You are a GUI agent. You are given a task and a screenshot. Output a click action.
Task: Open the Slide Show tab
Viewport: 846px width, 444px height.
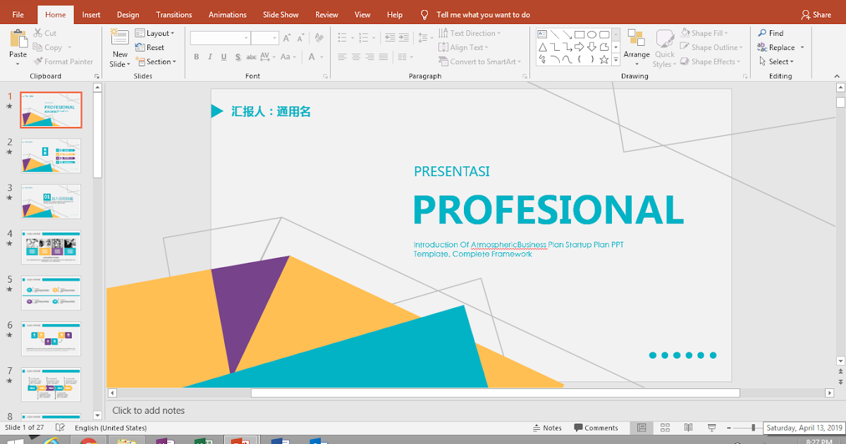(281, 15)
